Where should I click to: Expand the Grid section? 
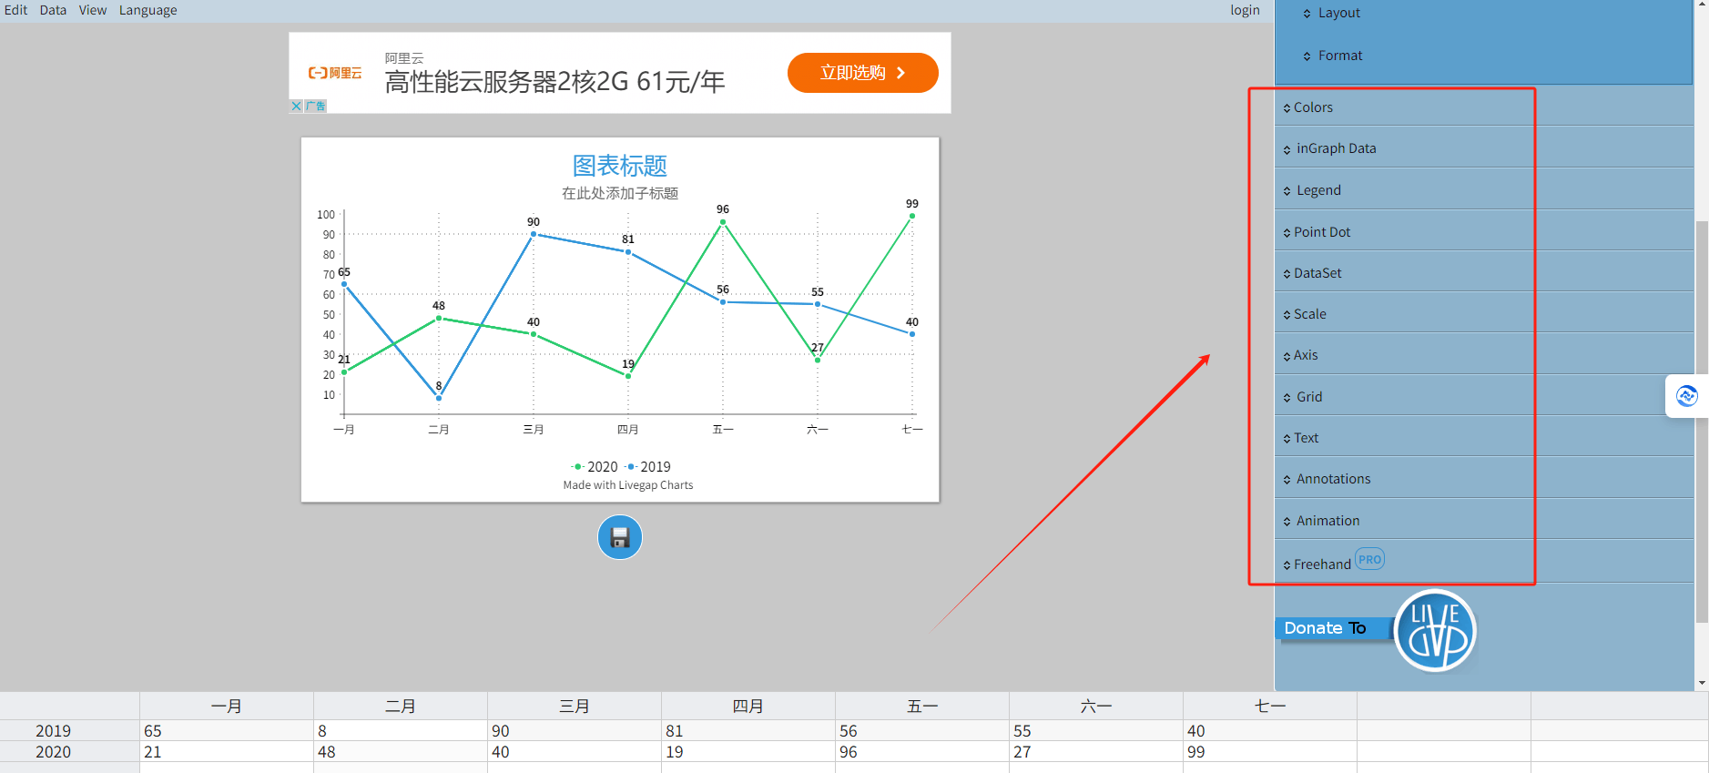1484,397
